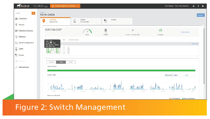Click the panel's vertical scrollbar thumb
Image resolution: width=210 pixels, height=119 pixels.
pyautogui.click(x=204, y=56)
